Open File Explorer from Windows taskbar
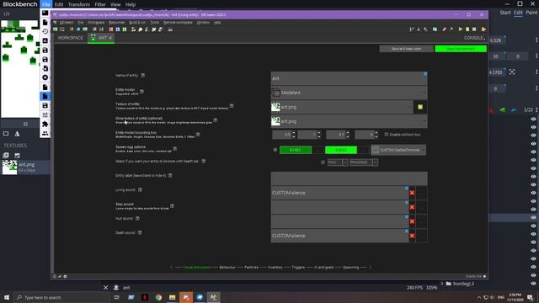The width and height of the screenshot is (539, 303). click(x=172, y=297)
